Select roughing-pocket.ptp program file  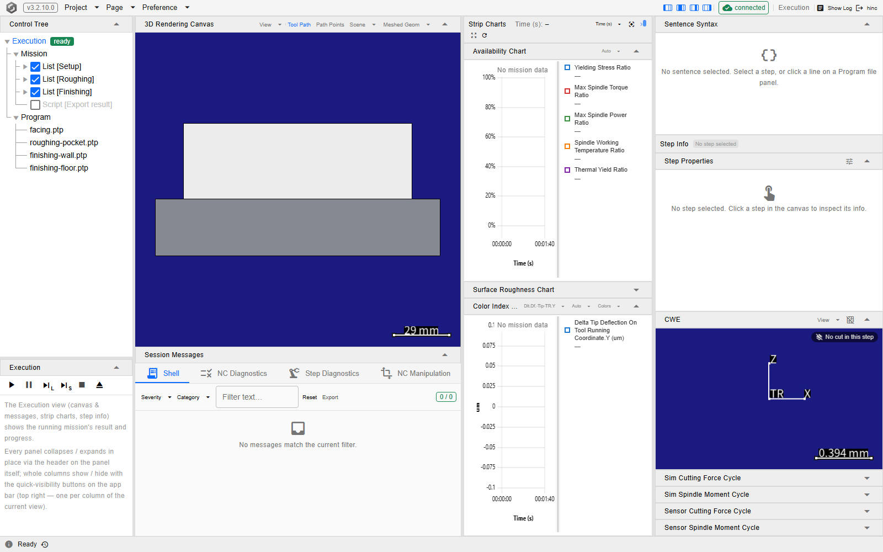64,143
